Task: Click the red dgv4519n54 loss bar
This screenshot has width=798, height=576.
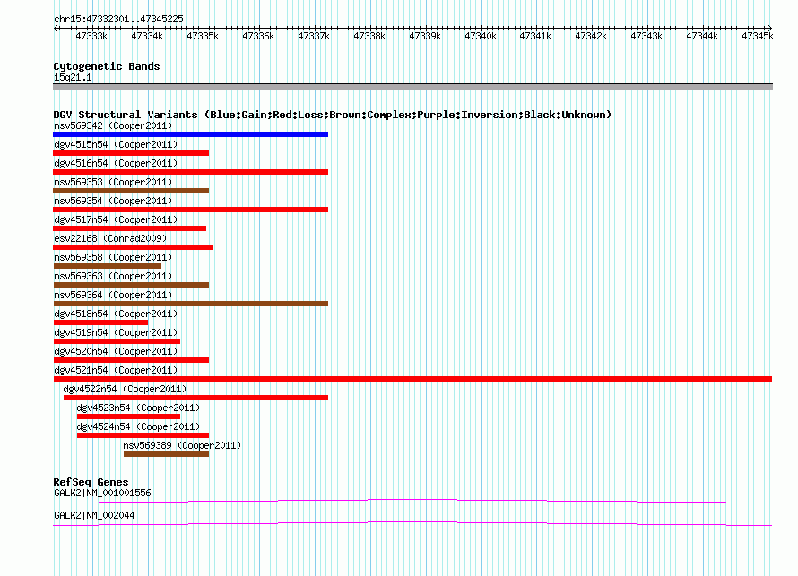Action: point(117,341)
